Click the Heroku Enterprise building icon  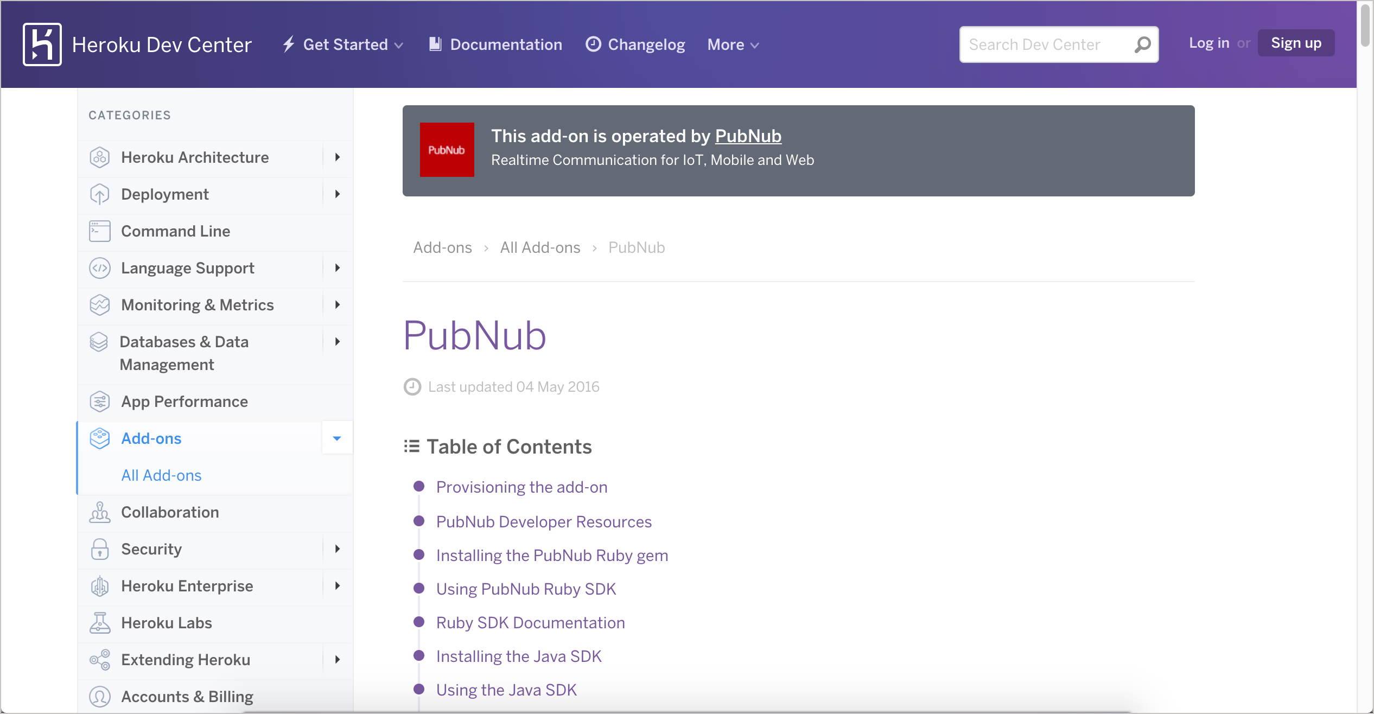(100, 586)
